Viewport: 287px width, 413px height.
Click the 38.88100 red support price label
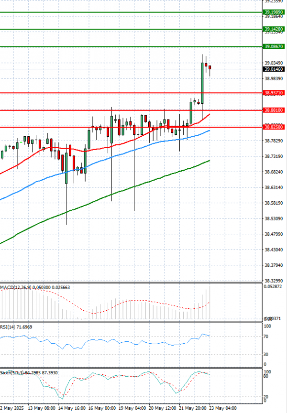click(x=274, y=110)
